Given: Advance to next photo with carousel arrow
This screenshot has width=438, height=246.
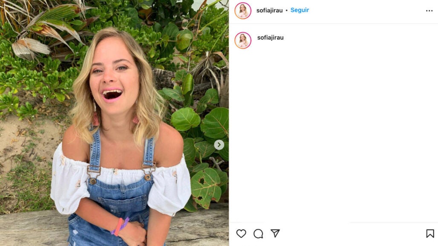Looking at the screenshot, I should point(219,145).
